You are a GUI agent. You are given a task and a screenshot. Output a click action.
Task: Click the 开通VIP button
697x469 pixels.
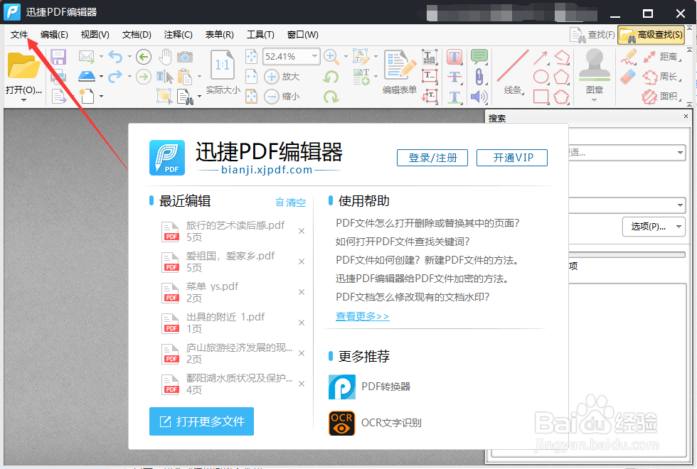512,158
